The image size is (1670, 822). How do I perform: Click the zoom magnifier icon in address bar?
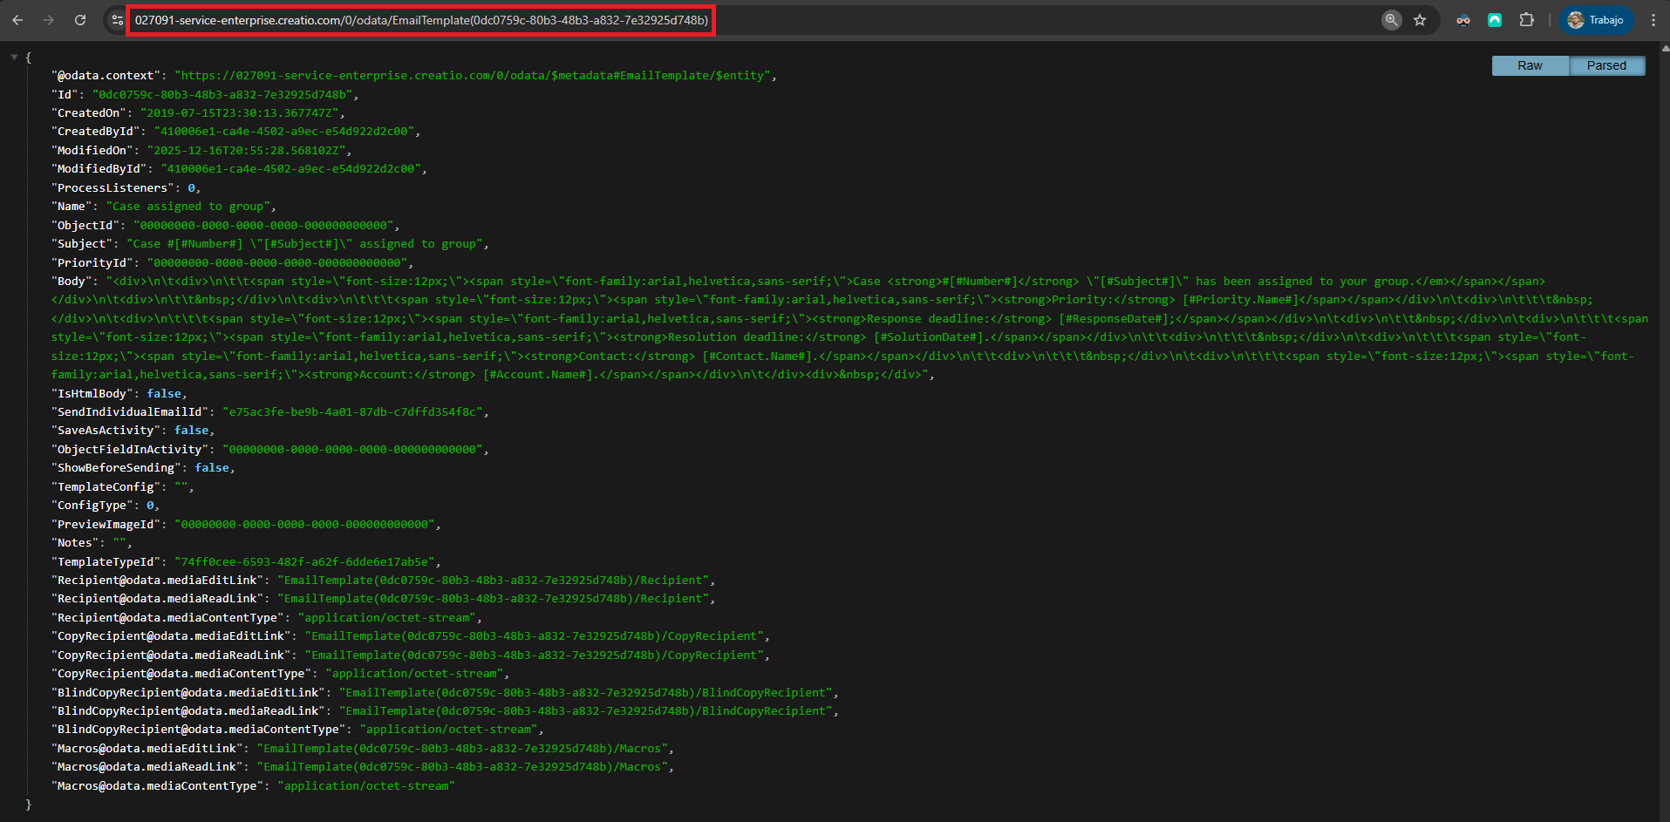(1391, 20)
